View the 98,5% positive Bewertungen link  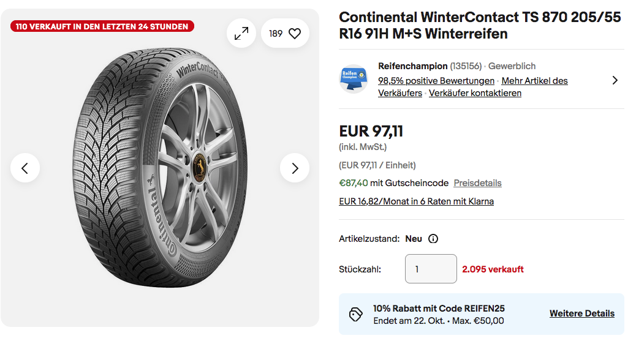(x=436, y=81)
